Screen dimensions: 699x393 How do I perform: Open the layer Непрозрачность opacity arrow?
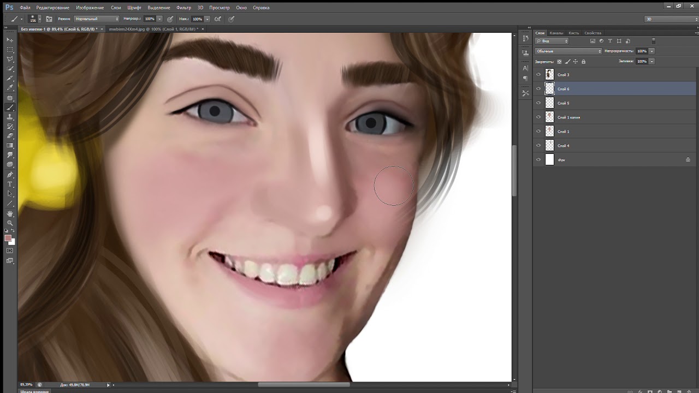(x=651, y=51)
